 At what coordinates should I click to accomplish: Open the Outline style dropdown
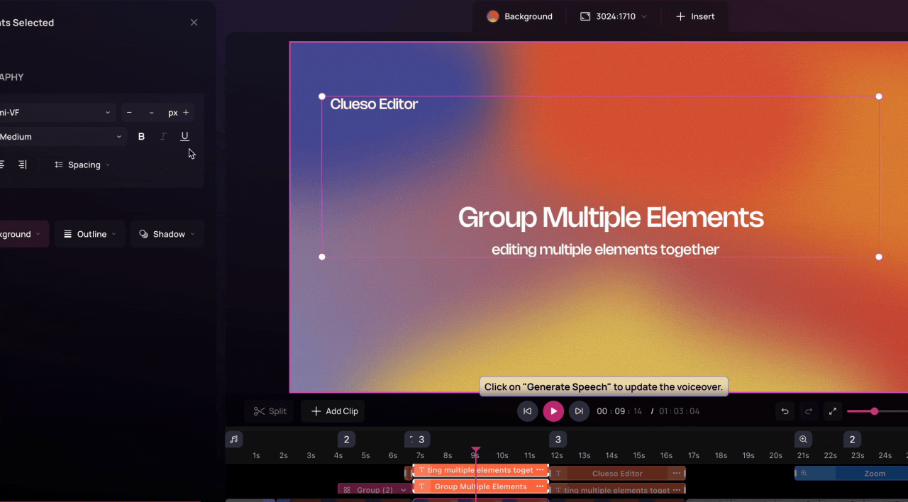tap(90, 234)
